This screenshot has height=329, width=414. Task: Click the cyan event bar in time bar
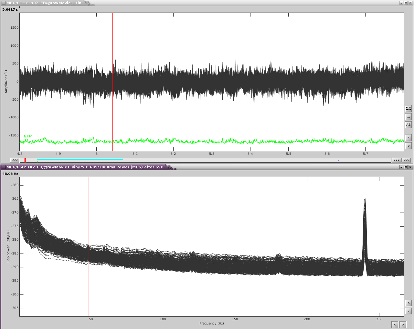80,159
